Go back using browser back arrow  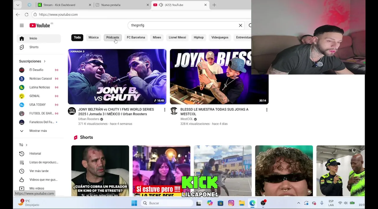[18, 15]
